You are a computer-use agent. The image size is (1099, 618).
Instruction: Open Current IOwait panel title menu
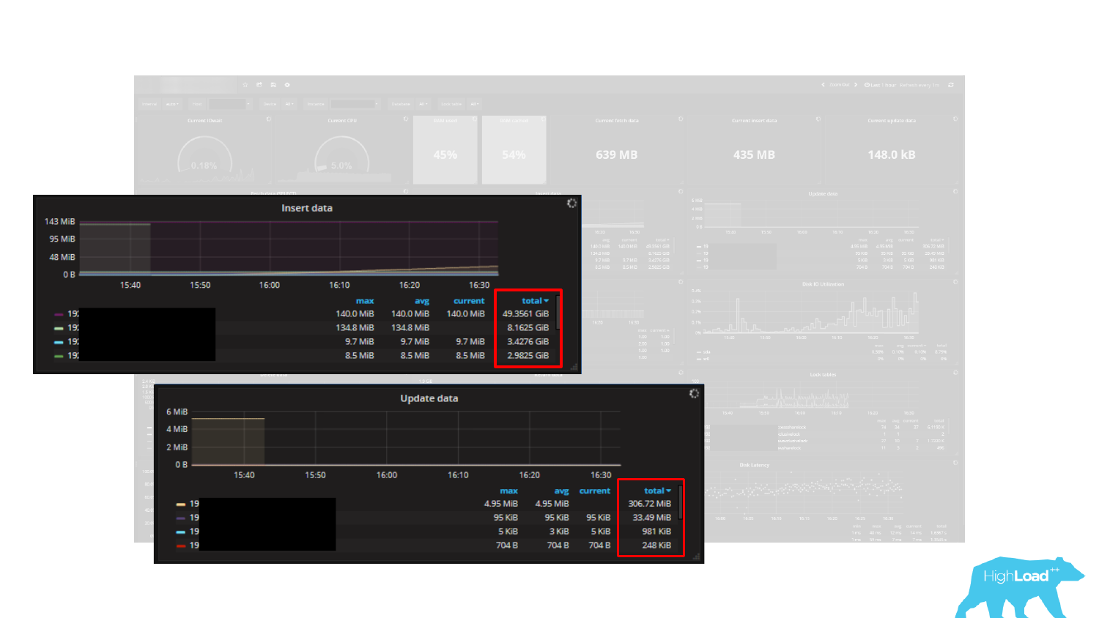(x=204, y=121)
